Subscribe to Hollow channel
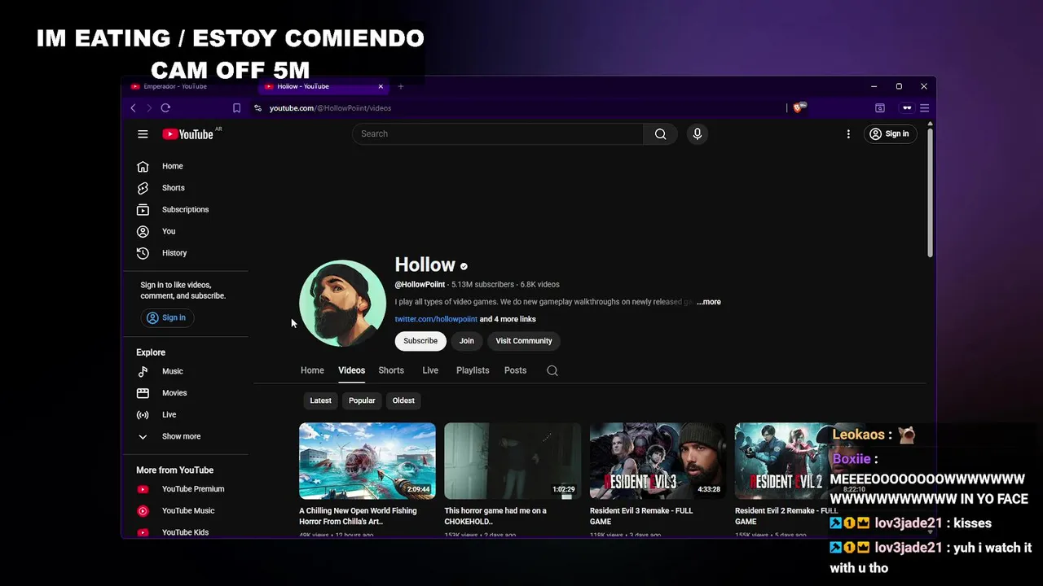This screenshot has width=1043, height=586. click(420, 341)
